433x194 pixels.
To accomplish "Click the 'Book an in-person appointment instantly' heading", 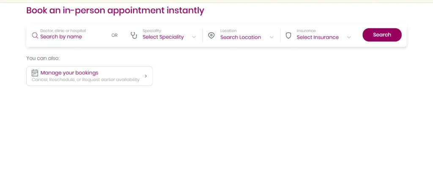I will click(x=115, y=11).
